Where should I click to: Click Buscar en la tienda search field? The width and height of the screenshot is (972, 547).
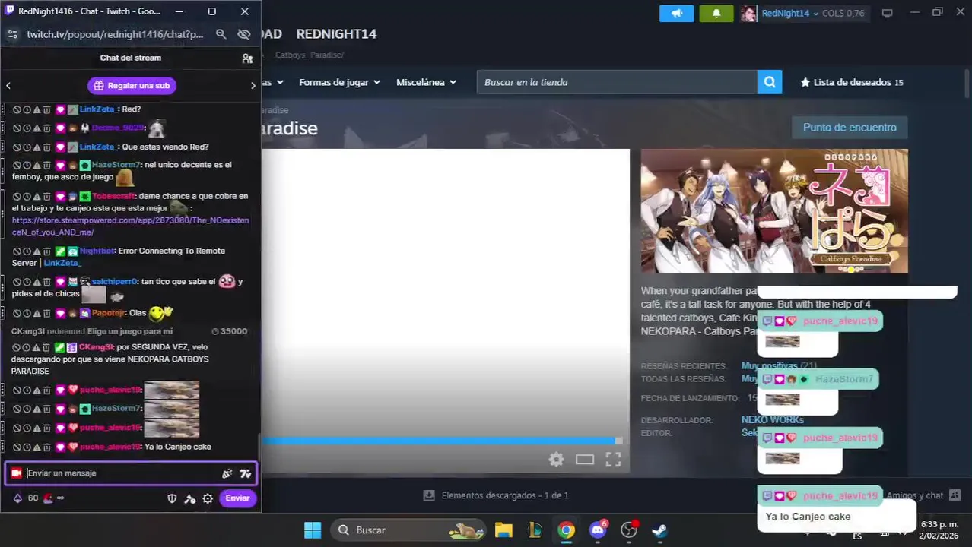(x=617, y=82)
